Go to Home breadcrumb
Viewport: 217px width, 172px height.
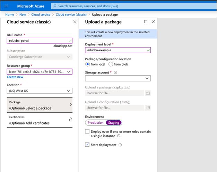point(10,15)
